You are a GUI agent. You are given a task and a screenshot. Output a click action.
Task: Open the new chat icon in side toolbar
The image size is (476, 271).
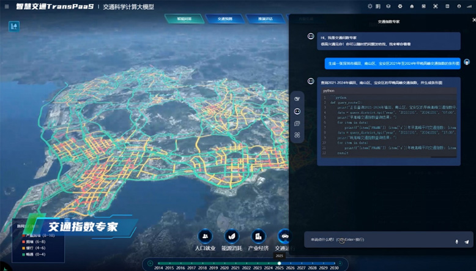[297, 123]
